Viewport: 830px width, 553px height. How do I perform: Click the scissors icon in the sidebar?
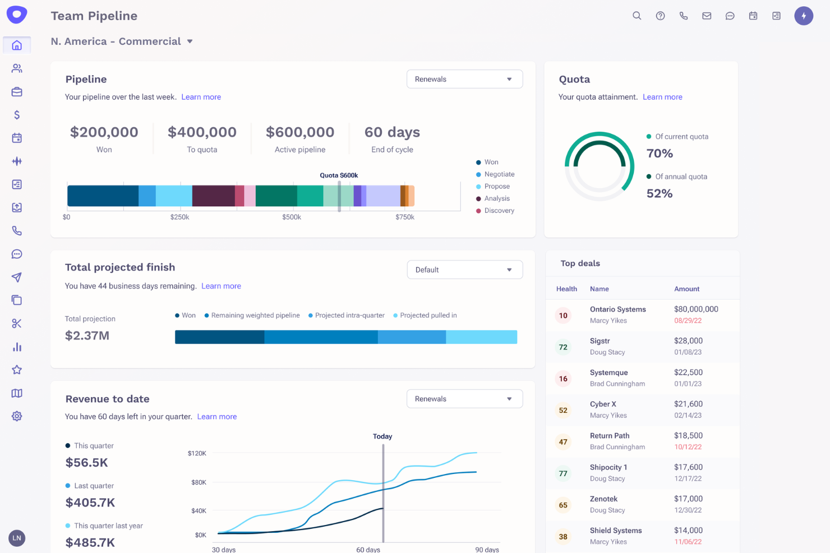tap(17, 324)
